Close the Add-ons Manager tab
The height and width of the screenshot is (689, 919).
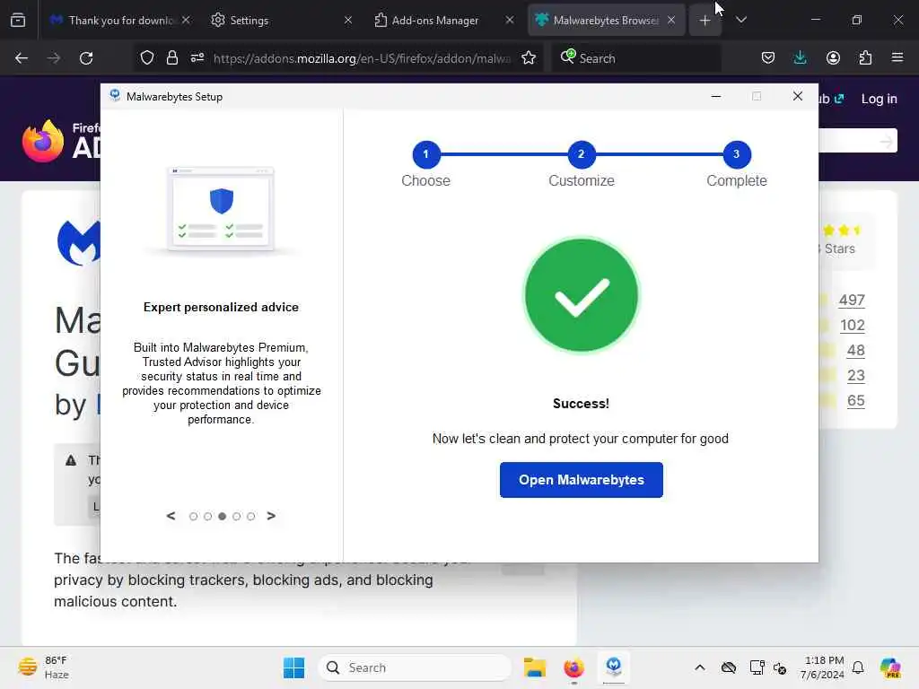coord(510,20)
